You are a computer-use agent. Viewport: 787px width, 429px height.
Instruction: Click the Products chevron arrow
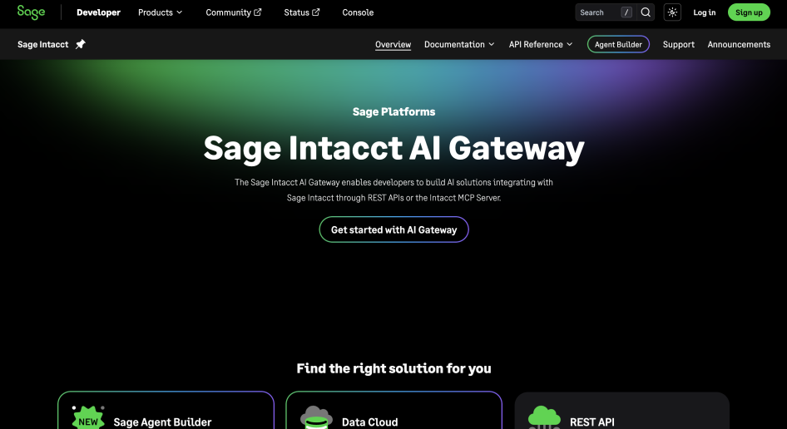tap(179, 12)
